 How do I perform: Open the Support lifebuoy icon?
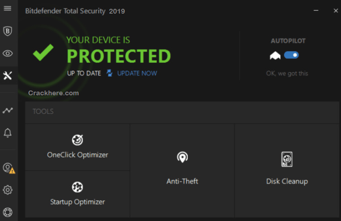click(x=8, y=212)
